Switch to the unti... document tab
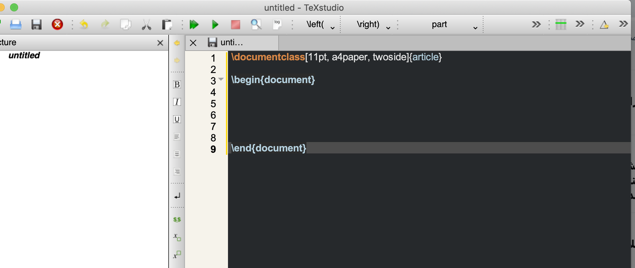635x268 pixels. [231, 42]
